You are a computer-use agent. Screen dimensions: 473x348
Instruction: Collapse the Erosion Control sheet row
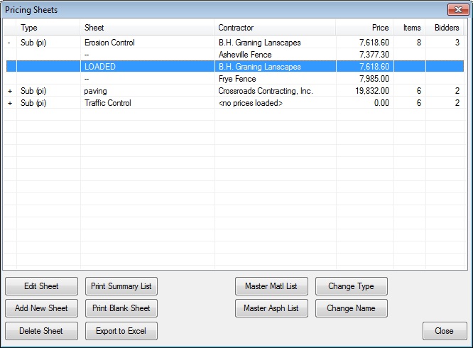coord(10,43)
